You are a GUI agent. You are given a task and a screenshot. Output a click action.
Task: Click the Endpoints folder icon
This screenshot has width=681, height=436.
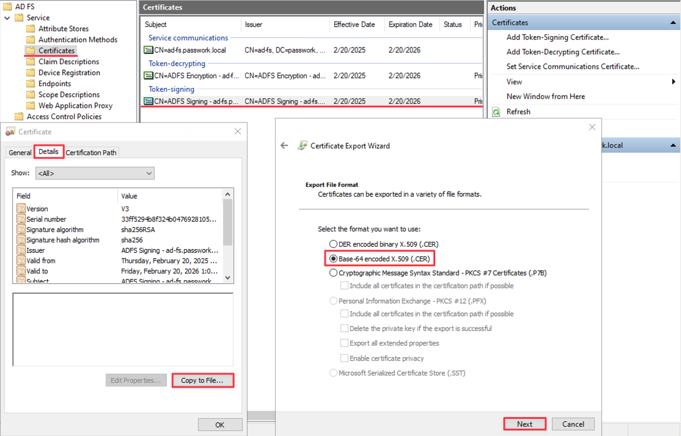pyautogui.click(x=30, y=83)
